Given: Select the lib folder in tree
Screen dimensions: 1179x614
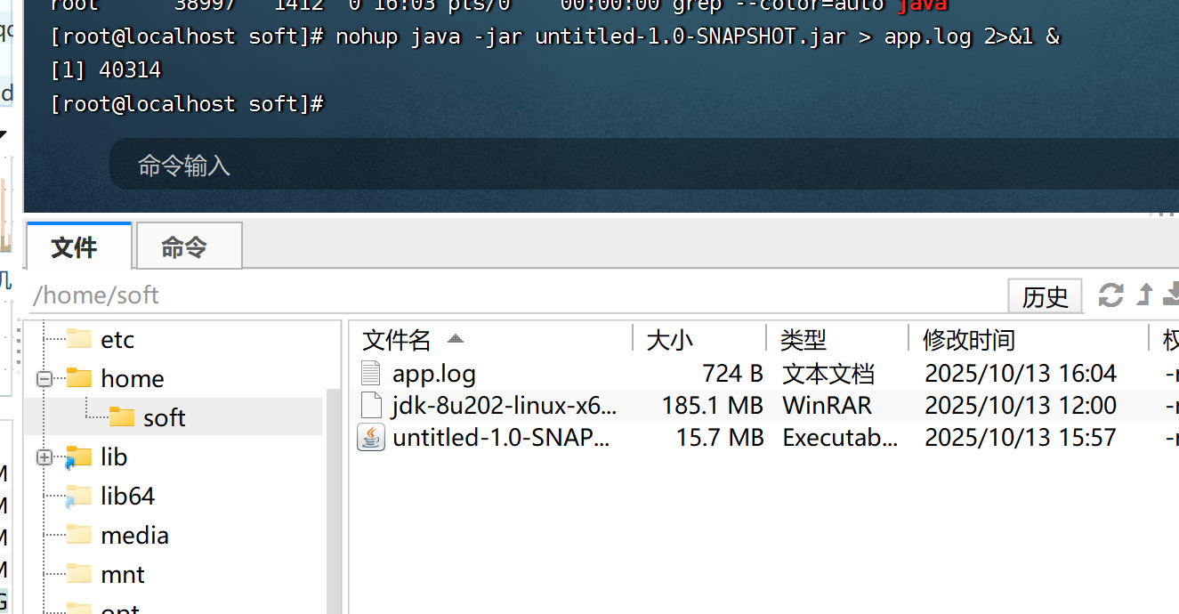Looking at the screenshot, I should (x=114, y=457).
